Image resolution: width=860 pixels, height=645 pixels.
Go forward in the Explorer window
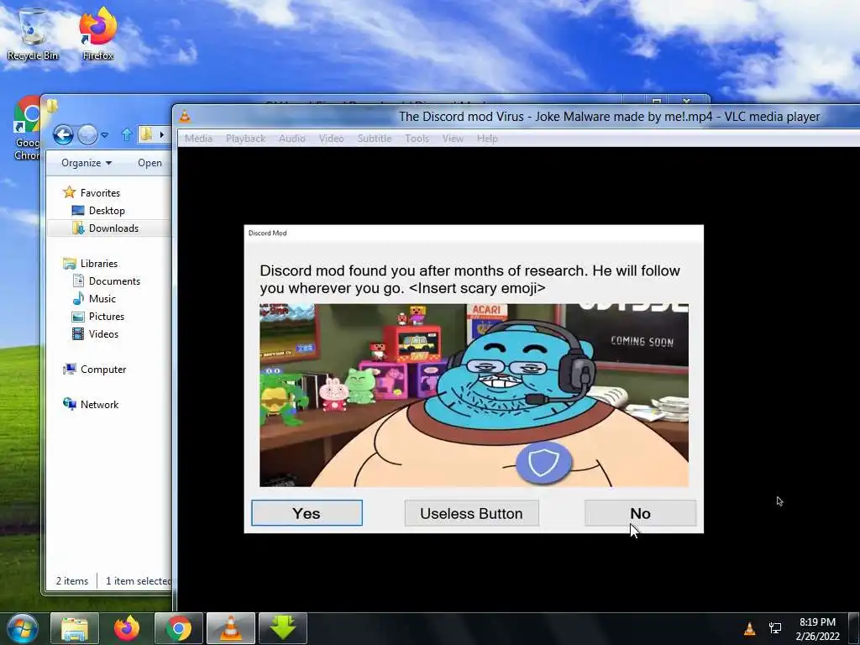pyautogui.click(x=87, y=134)
